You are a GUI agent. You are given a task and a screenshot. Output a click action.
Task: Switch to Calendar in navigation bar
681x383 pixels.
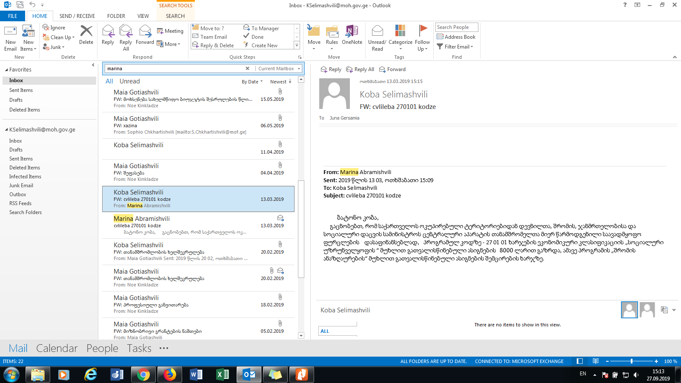[57, 348]
